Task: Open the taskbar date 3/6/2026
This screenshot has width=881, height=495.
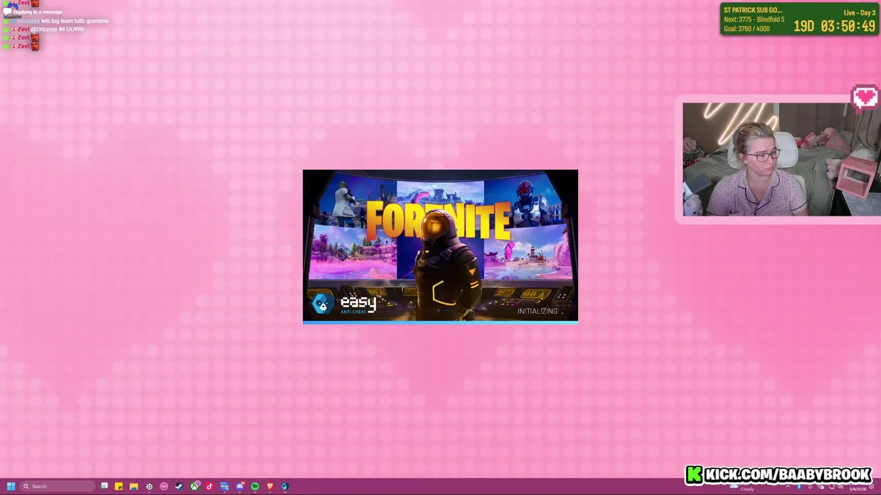Action: click(858, 489)
